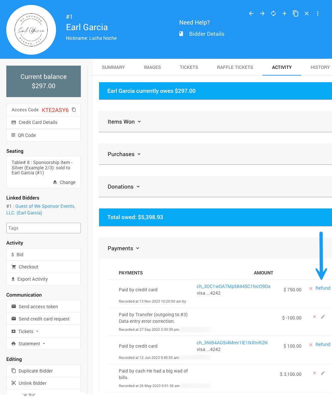Screen dimensions: 332x404
Task: Open the Tickets dropdown in Communication
Action: tap(28, 331)
